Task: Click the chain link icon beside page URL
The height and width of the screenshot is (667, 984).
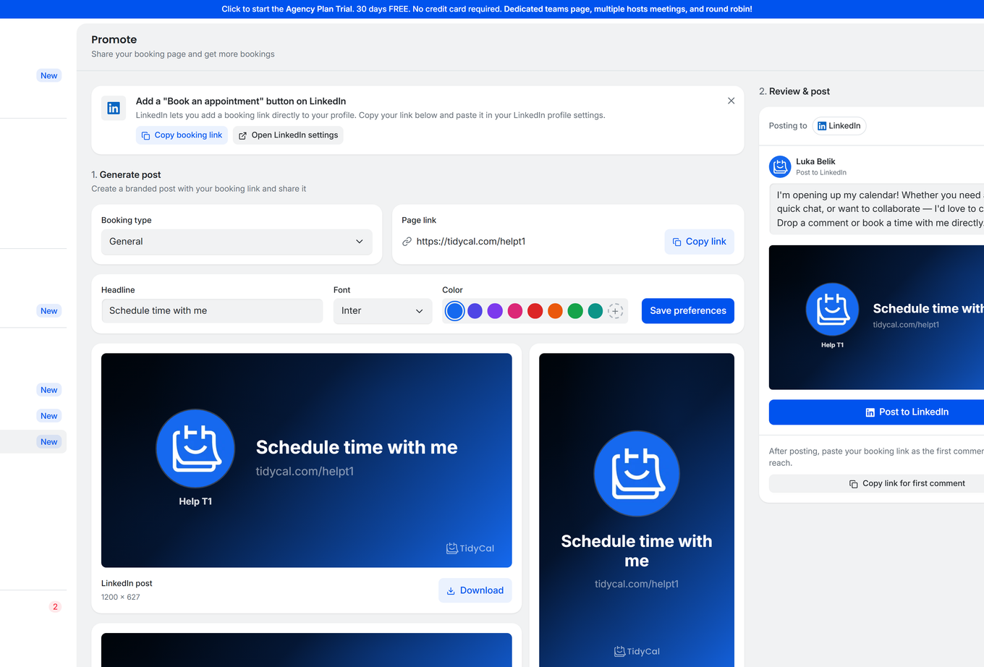Action: tap(407, 242)
